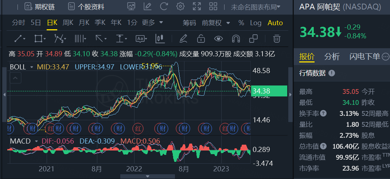Delete drawings with the trash icon
The height and width of the screenshot is (179, 390).
tap(277, 39)
